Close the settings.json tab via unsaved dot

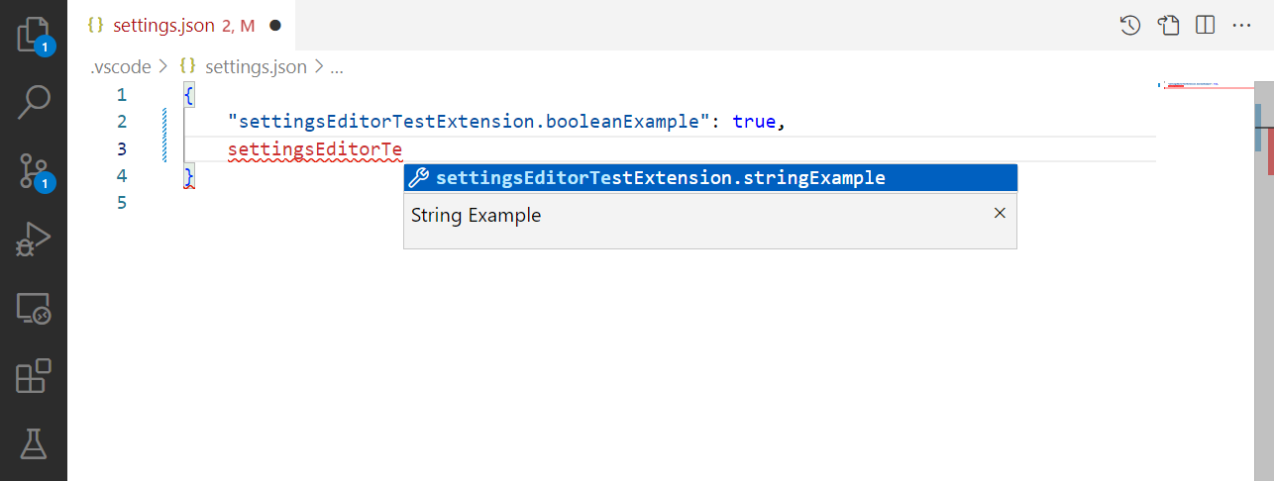pos(275,25)
